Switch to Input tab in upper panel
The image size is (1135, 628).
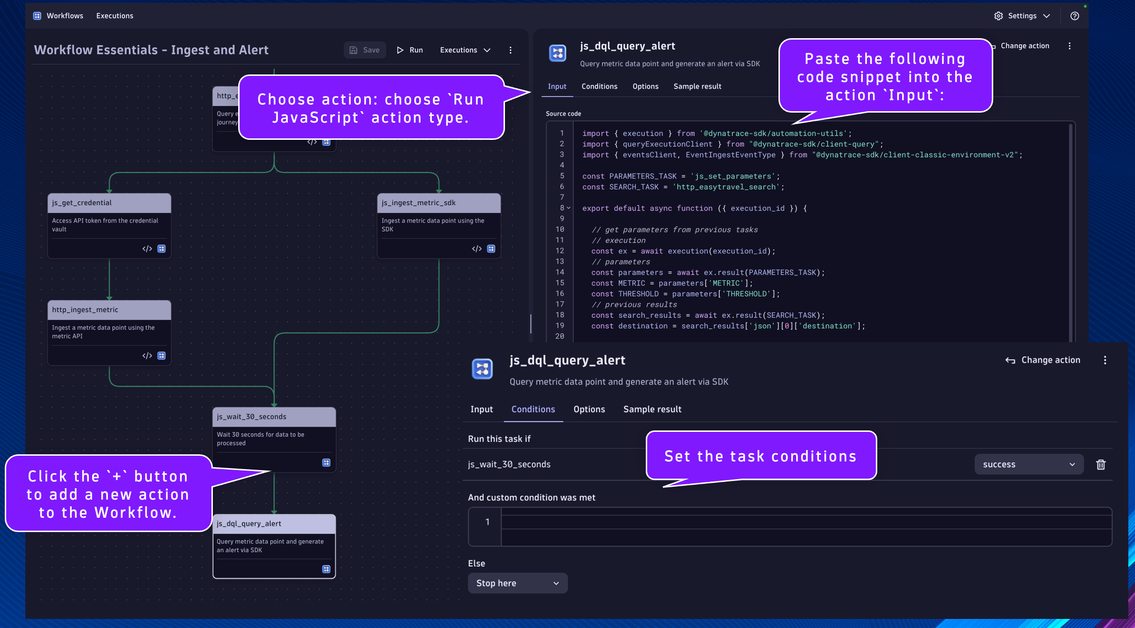(557, 86)
